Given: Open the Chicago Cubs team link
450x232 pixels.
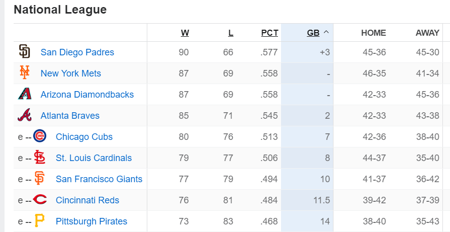Looking at the screenshot, I should (84, 137).
